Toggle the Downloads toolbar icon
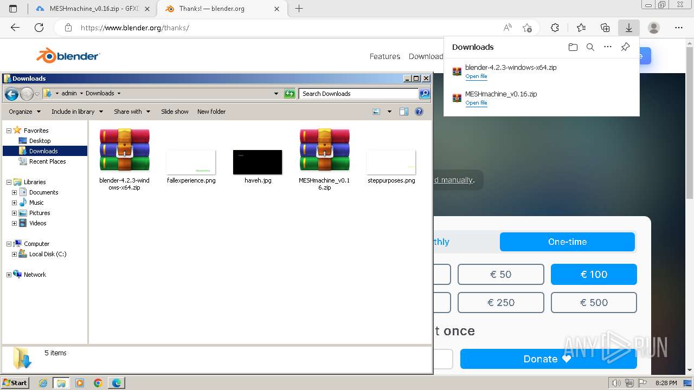694x390 pixels. 629,28
